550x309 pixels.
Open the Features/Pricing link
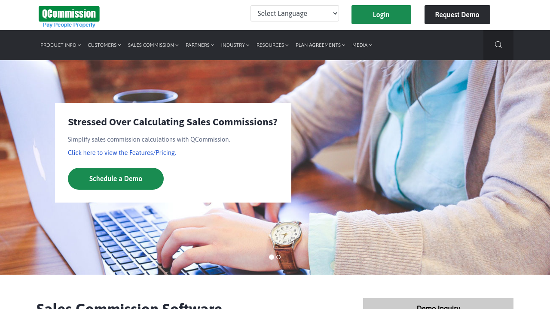tap(122, 153)
